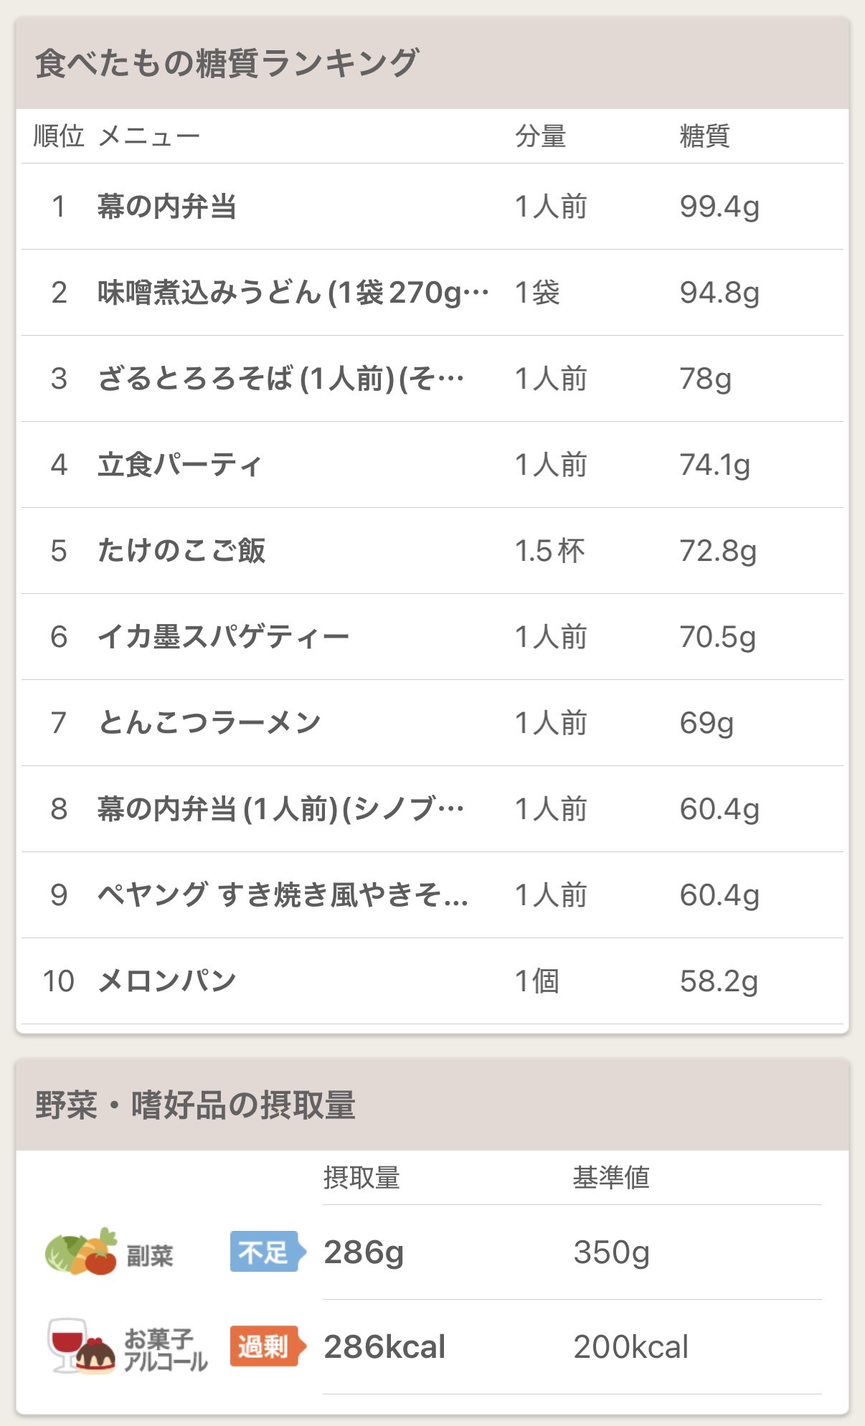865x1426 pixels.
Task: Open the イカ墨スパゲティー item
Action: pyautogui.click(x=223, y=637)
